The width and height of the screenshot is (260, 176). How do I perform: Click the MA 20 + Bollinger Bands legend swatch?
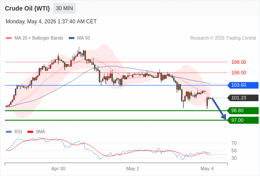coord(9,38)
